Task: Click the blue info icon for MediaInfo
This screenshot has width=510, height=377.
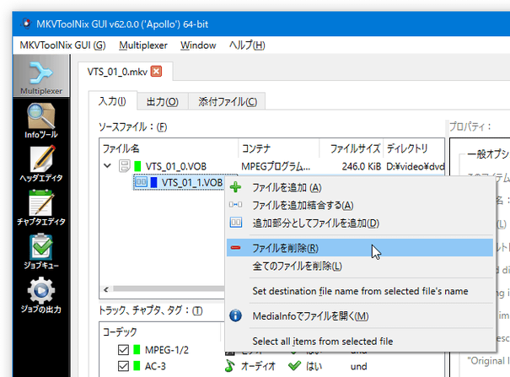Action: (235, 315)
